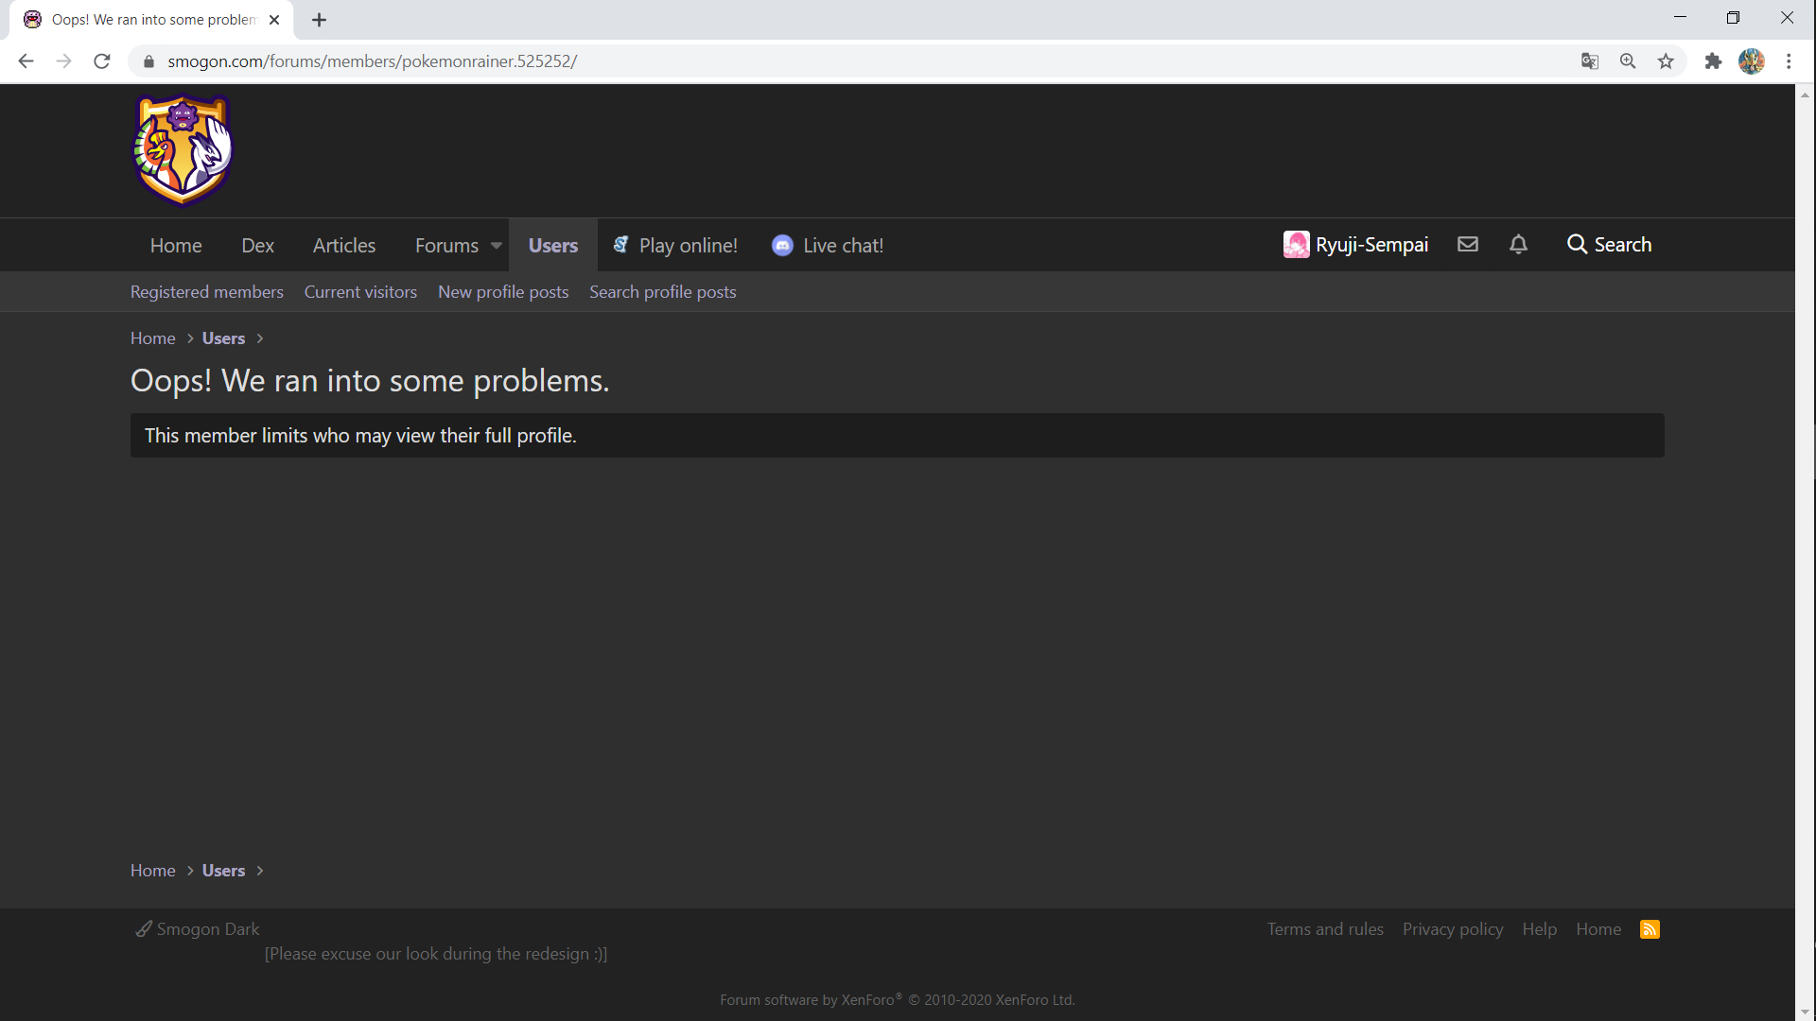Open the Dex menu item
Viewport: 1816px width, 1021px height.
pos(257,246)
